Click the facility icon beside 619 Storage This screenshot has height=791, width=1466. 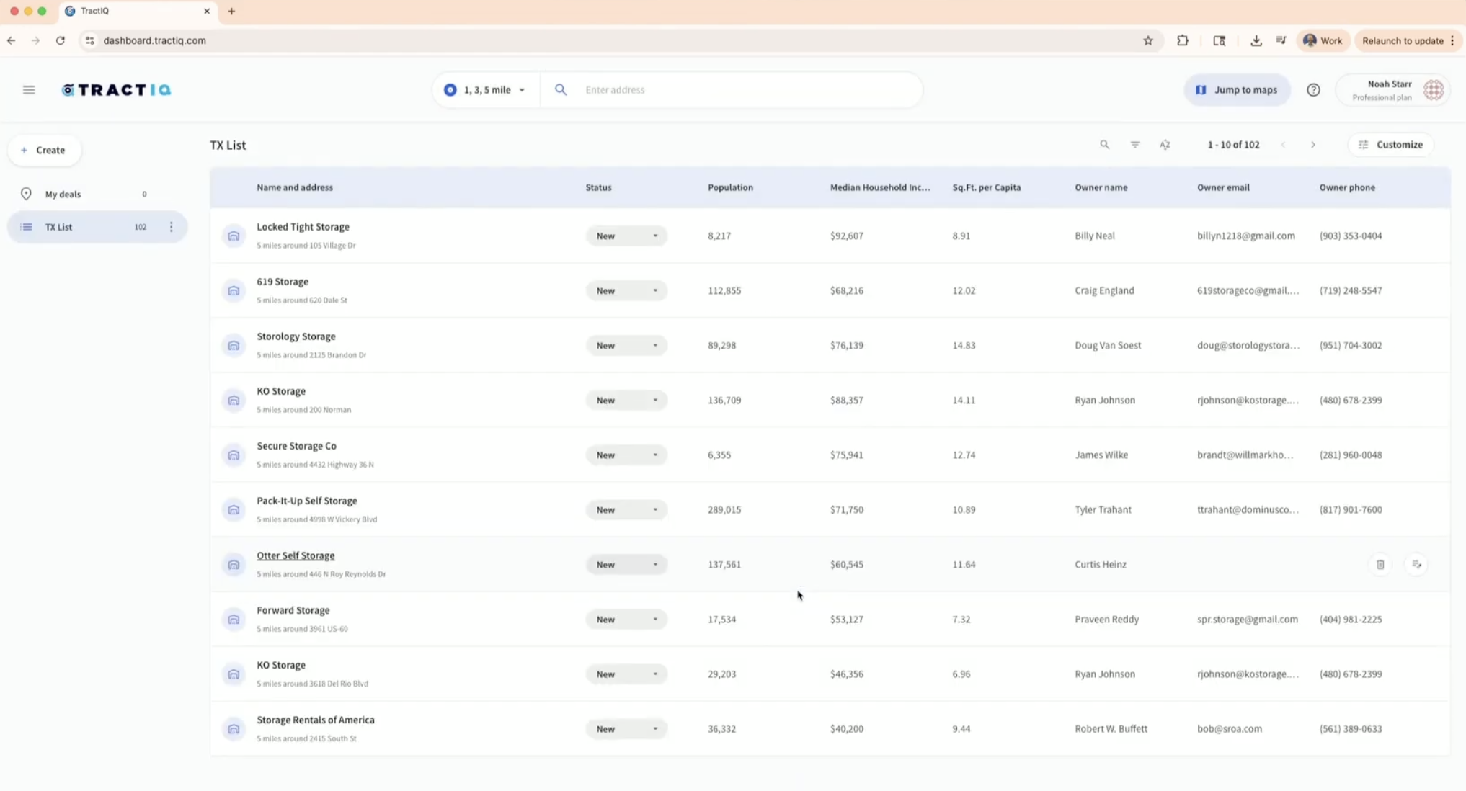[234, 291]
